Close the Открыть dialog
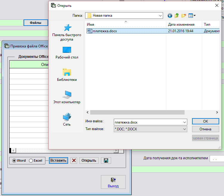The width and height of the screenshot is (224, 196). click(x=217, y=5)
